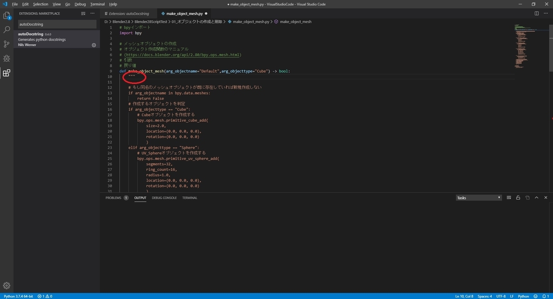553x299 pixels.
Task: Open the Debug view with bug icon
Action: [x=6, y=58]
